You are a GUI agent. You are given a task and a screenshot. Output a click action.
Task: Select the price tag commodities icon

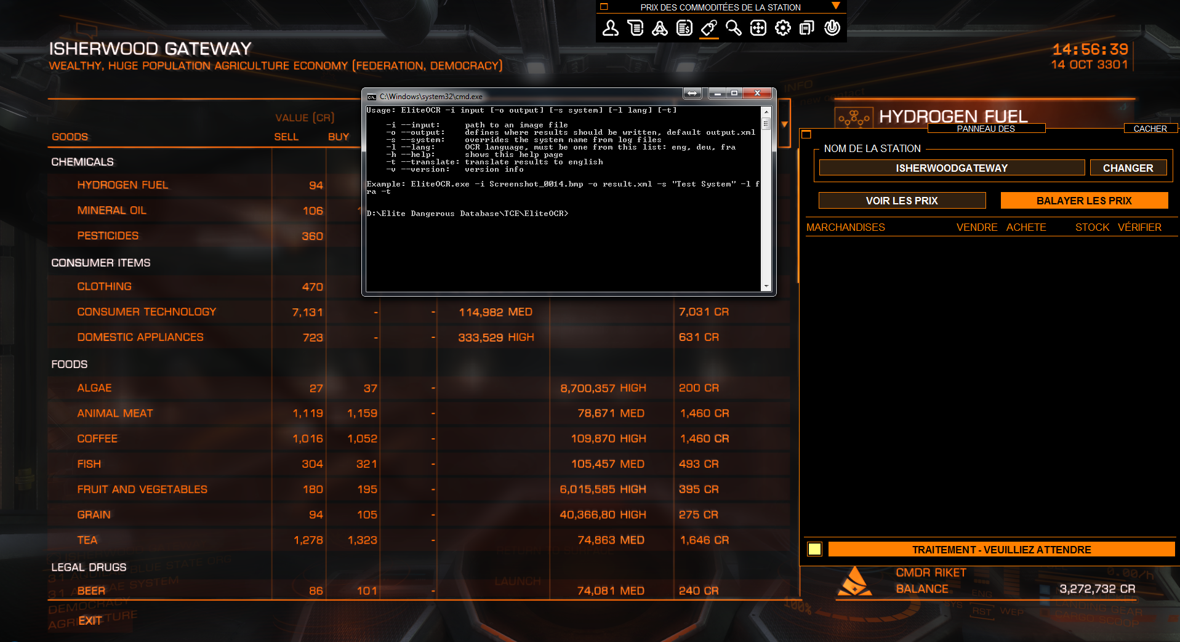pyautogui.click(x=709, y=28)
